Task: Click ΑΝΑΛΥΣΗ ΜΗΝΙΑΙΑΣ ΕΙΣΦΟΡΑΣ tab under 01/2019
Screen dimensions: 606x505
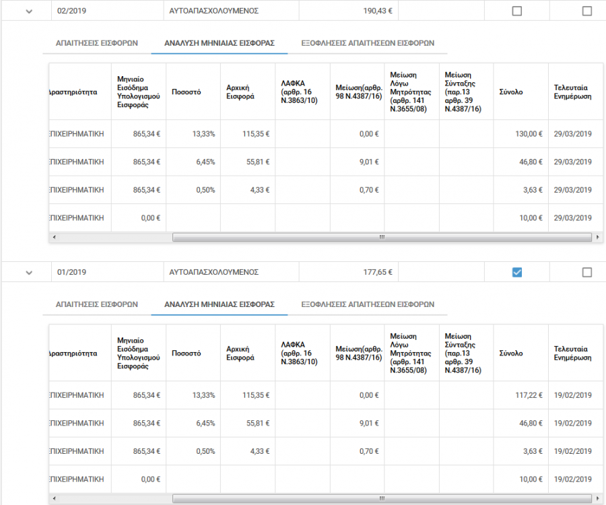Action: point(220,304)
